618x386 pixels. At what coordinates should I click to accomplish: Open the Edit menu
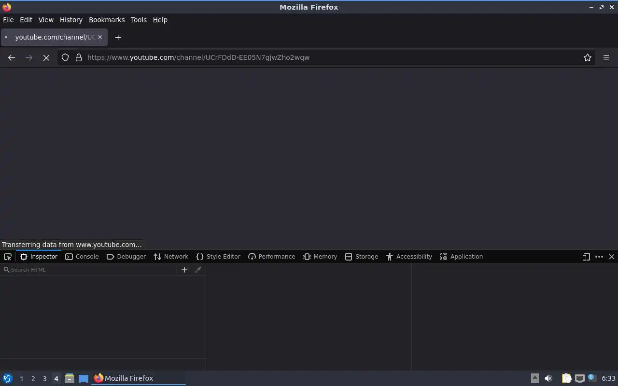pos(26,20)
